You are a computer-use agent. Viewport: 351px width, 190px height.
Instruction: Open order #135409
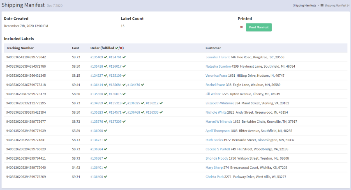pos(97,57)
